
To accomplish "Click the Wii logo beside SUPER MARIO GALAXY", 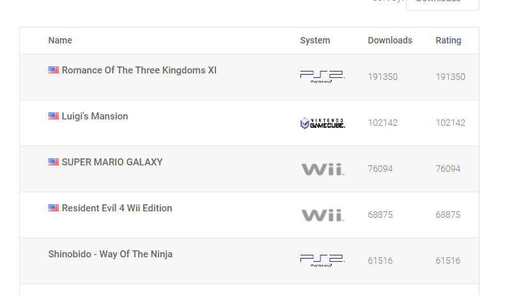I will [x=322, y=169].
